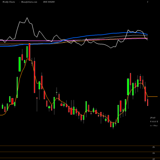Image resolution: width=160 pixels, height=160 pixels.
Task: Click the '29.45' price value
Action: pyautogui.click(x=153, y=118)
